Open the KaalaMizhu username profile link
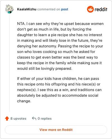This screenshot has width=112, height=139. click(x=27, y=9)
